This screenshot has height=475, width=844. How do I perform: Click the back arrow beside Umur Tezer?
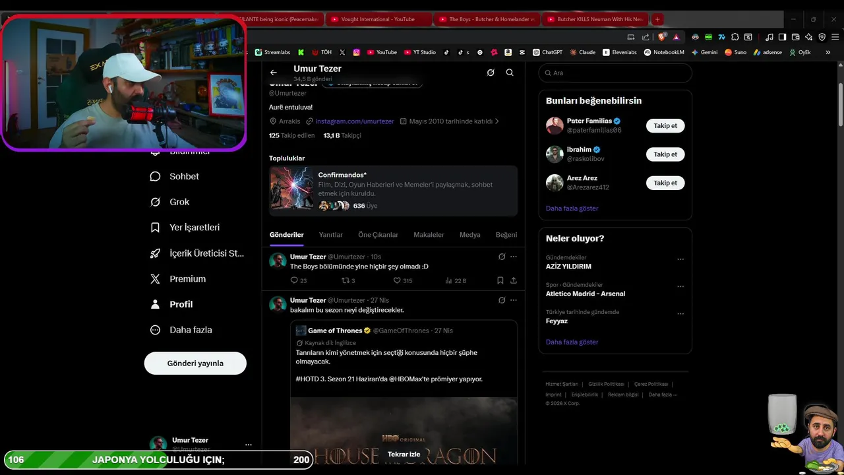coord(274,73)
